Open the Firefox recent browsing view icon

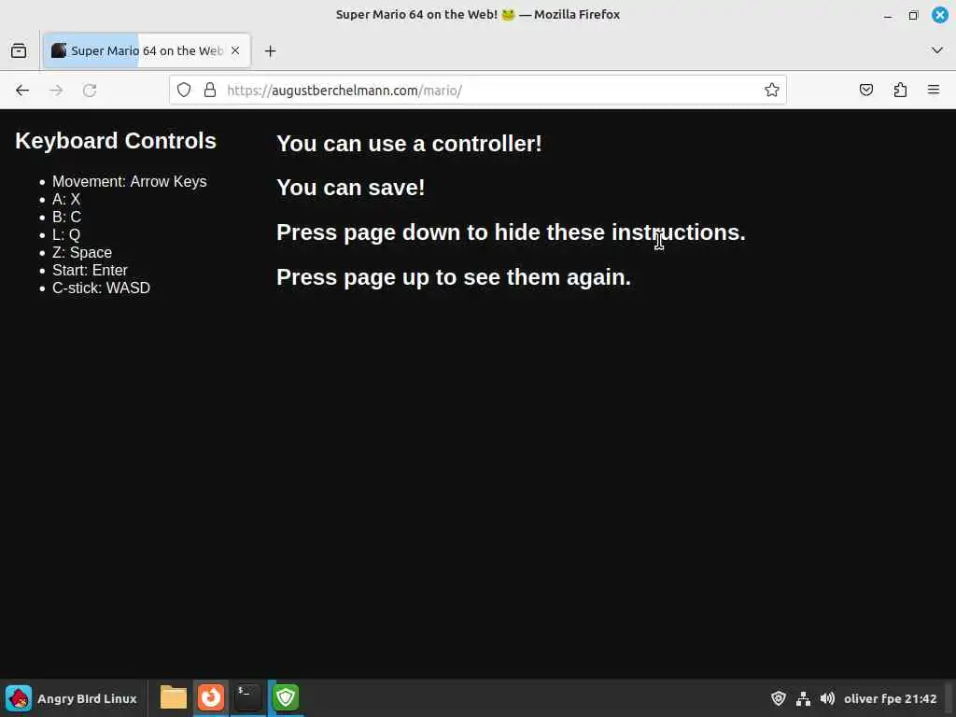19,50
